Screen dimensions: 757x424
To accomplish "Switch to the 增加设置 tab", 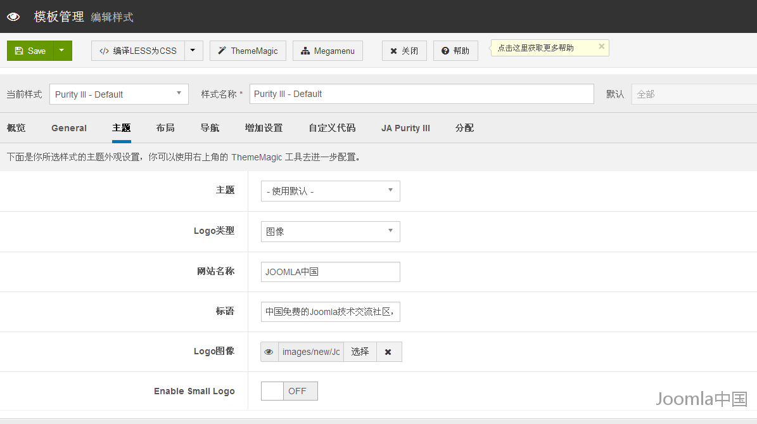I will pos(264,128).
